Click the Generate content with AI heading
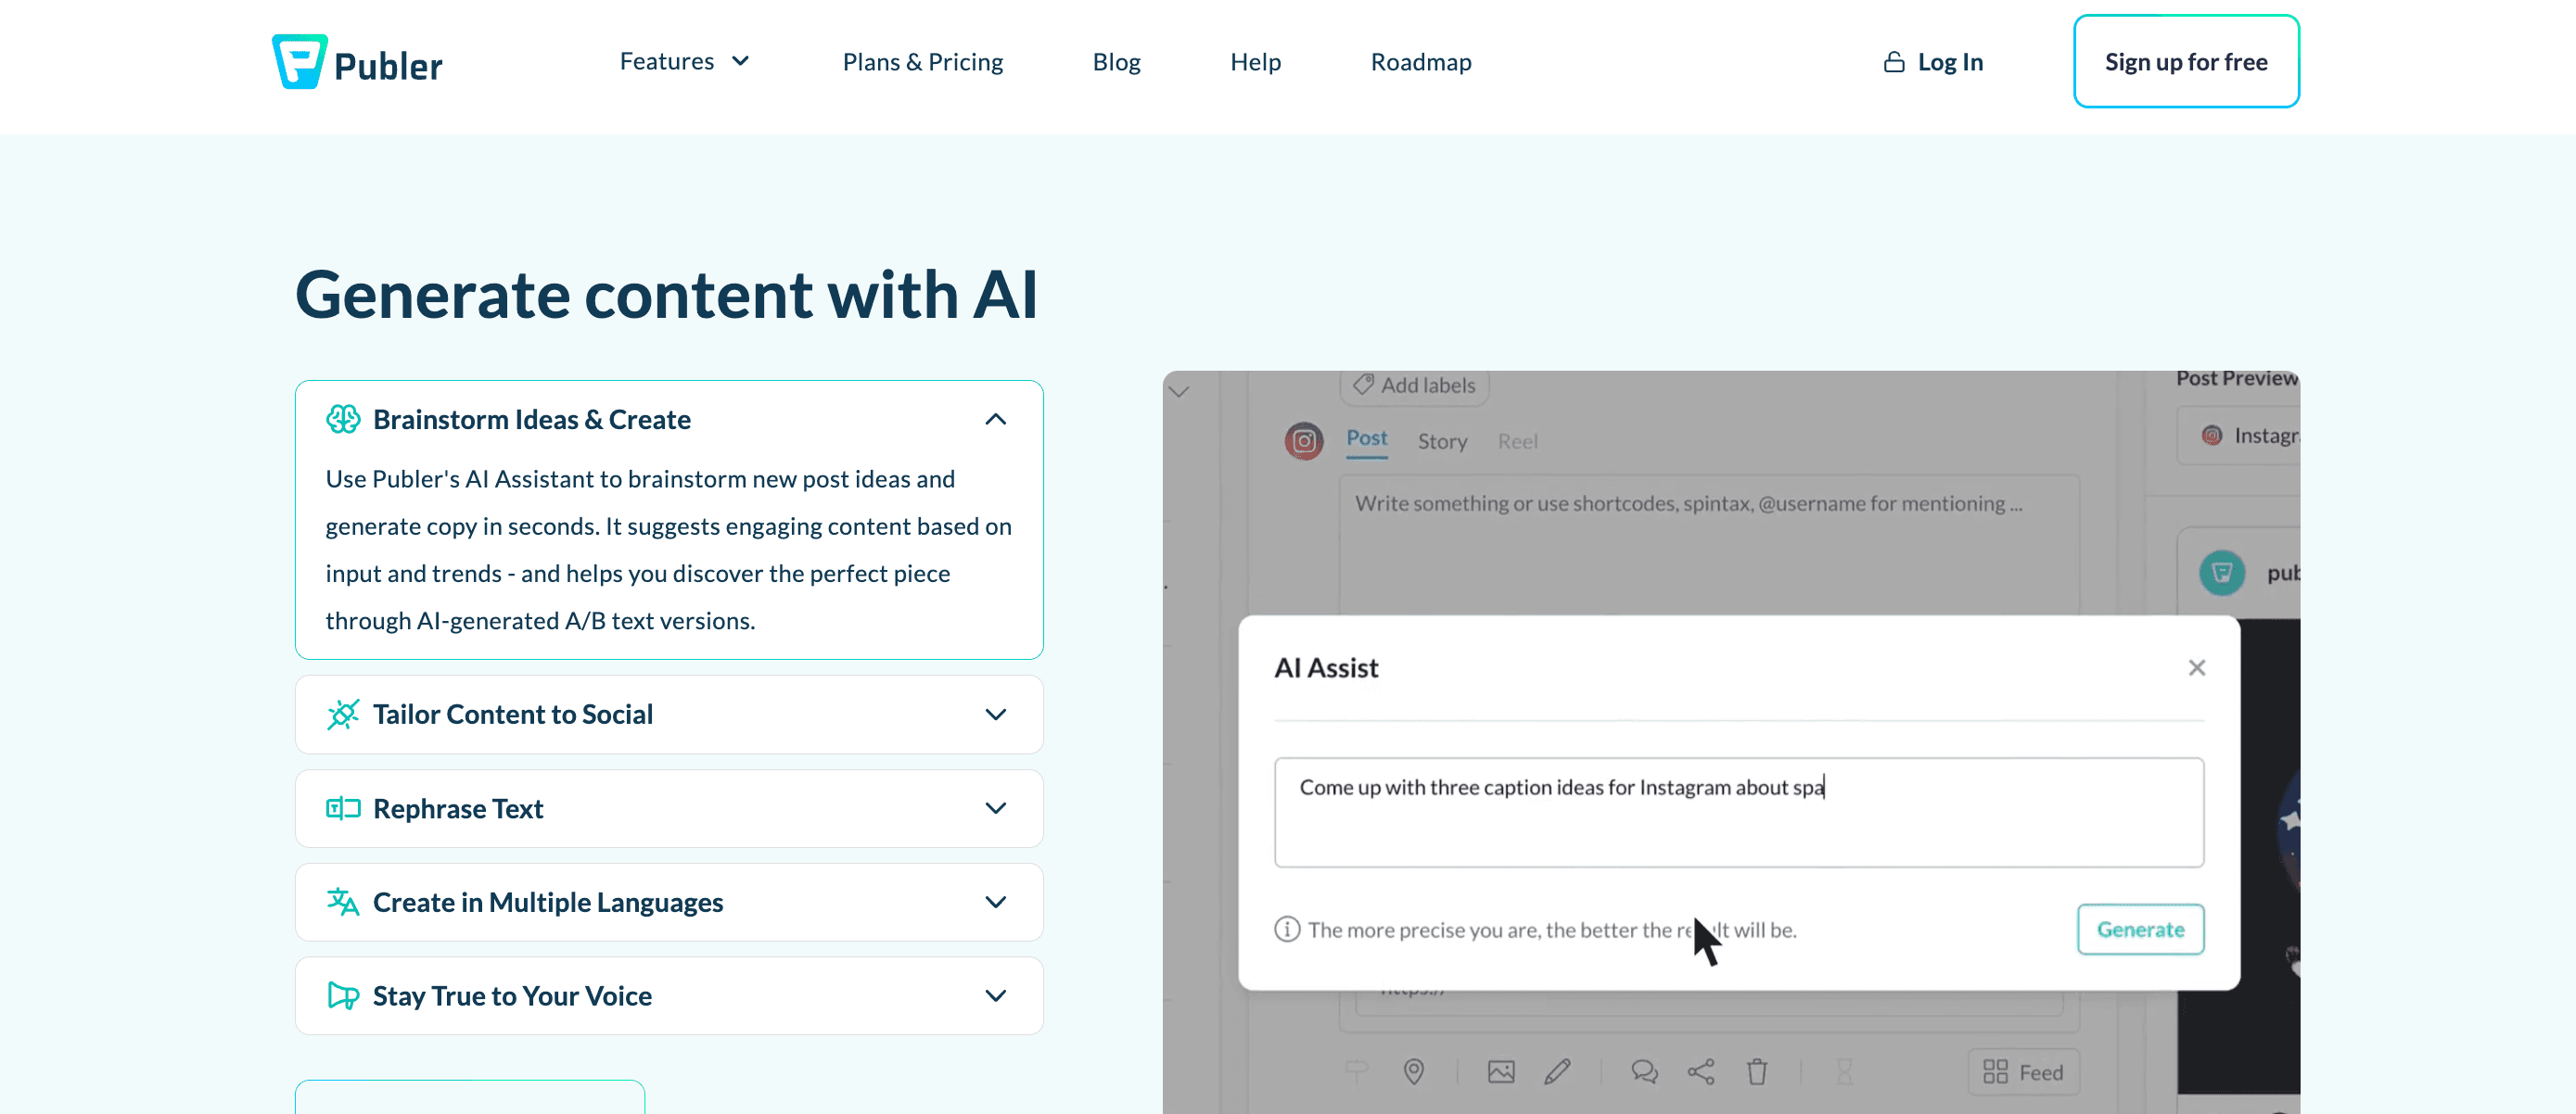 click(x=667, y=295)
